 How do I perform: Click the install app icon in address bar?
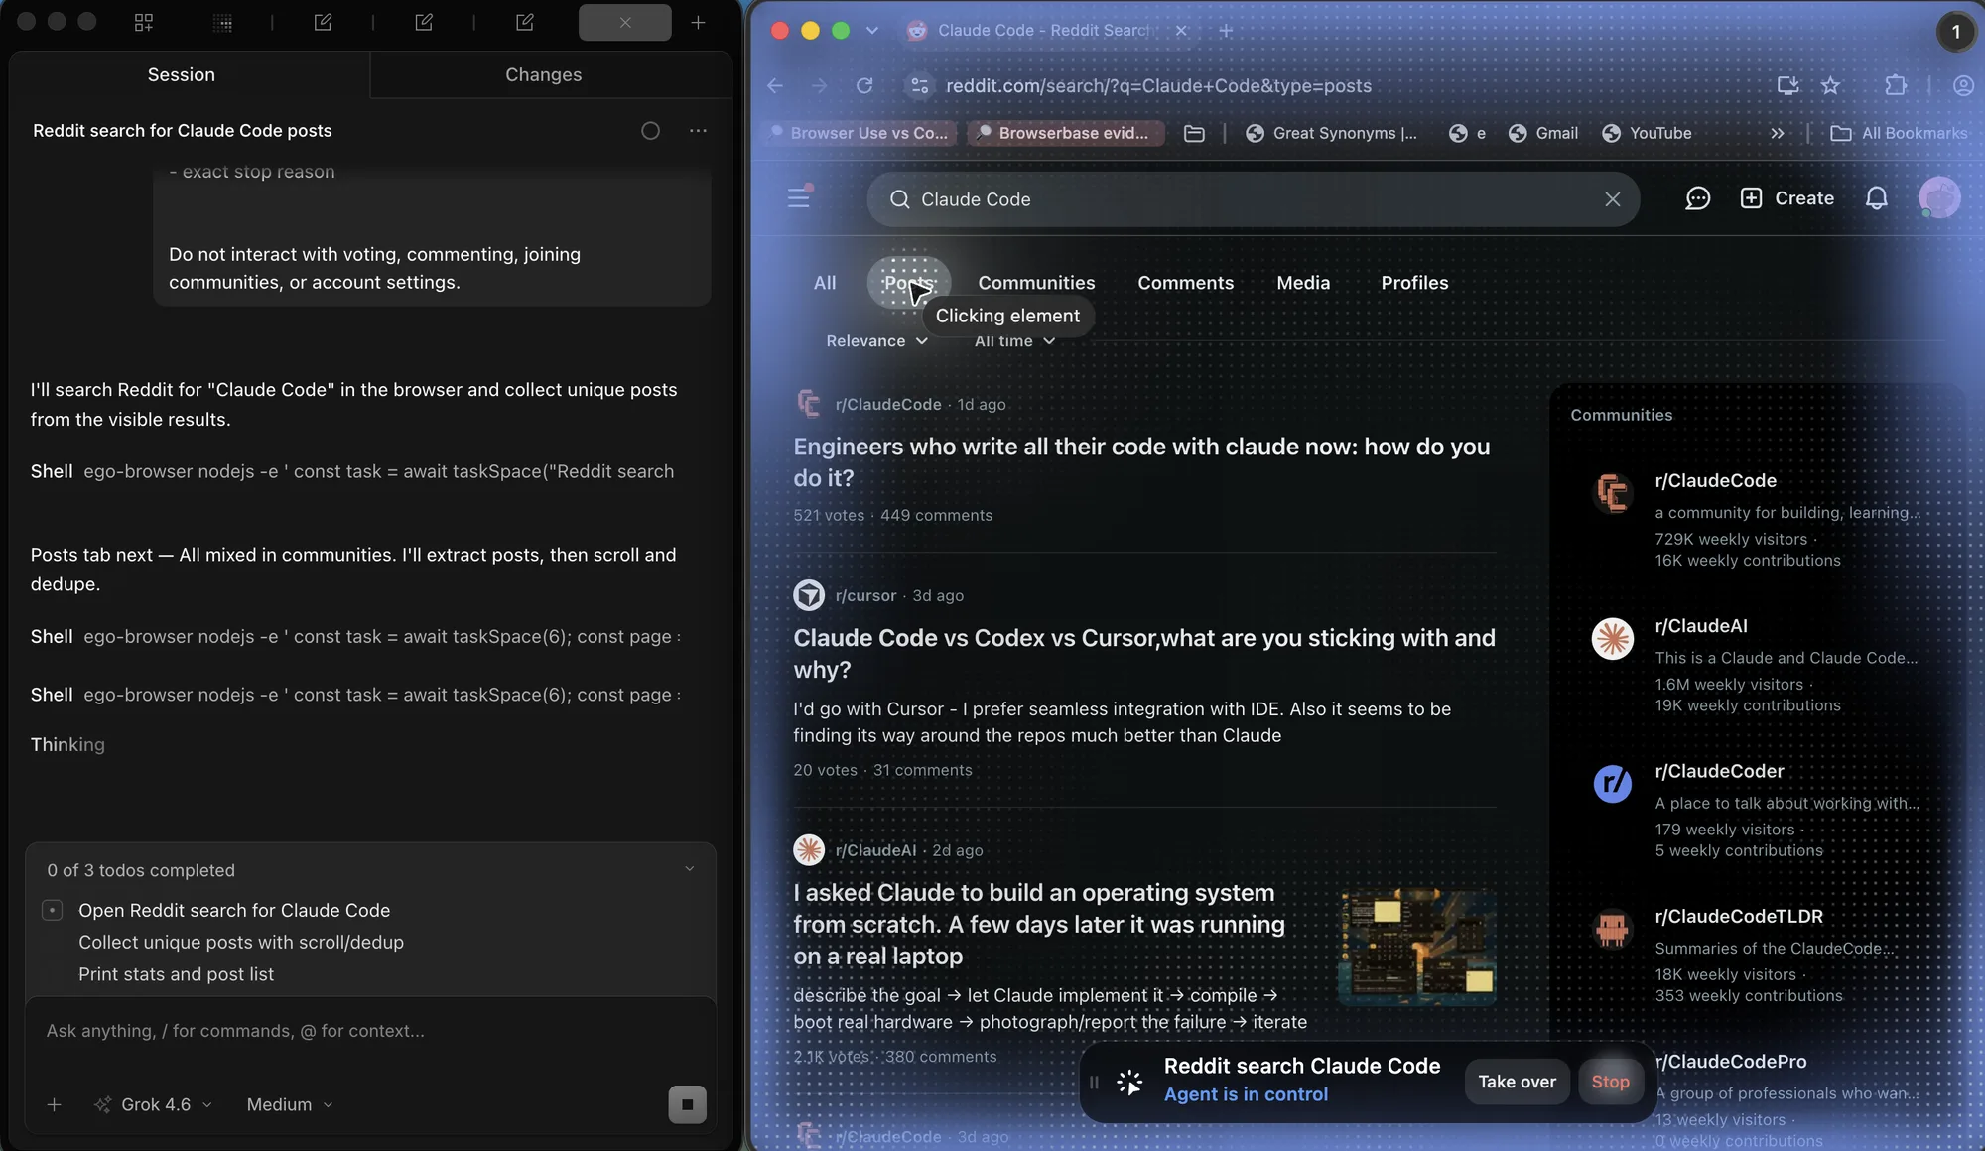(x=1787, y=86)
